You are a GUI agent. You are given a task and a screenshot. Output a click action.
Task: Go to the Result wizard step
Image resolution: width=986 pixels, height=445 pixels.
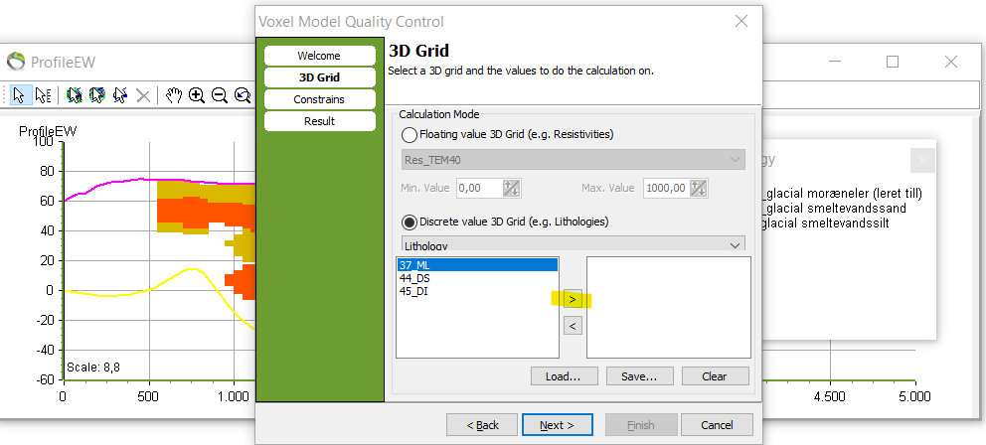point(319,121)
